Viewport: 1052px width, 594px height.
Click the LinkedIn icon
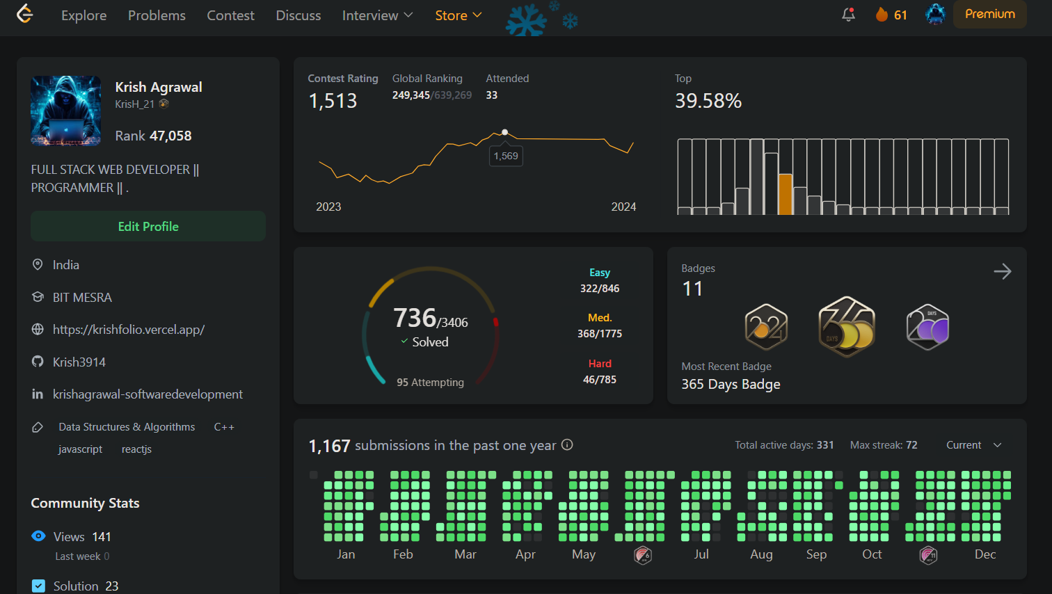tap(38, 394)
